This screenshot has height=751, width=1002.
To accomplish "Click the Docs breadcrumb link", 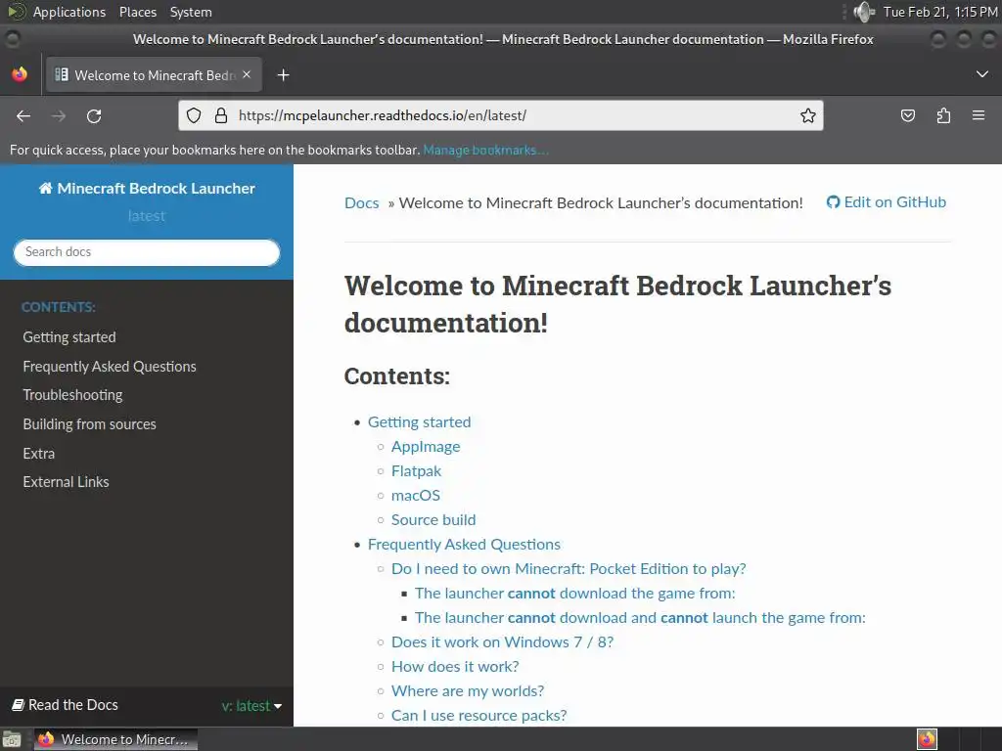I will [x=362, y=203].
